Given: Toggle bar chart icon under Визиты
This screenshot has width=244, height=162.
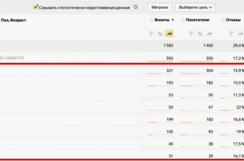Looking at the screenshot, I should pyautogui.click(x=169, y=34).
